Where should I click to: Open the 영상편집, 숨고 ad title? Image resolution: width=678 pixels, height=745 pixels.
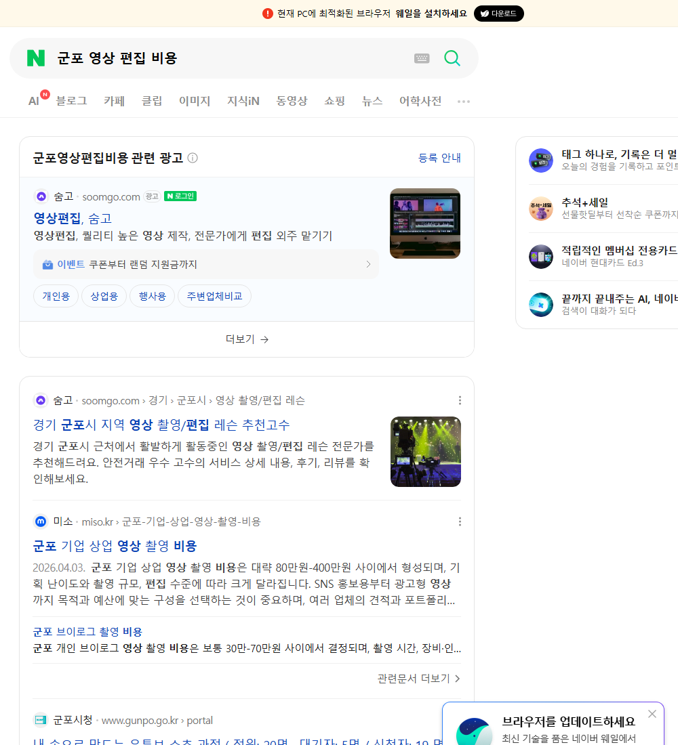point(73,218)
